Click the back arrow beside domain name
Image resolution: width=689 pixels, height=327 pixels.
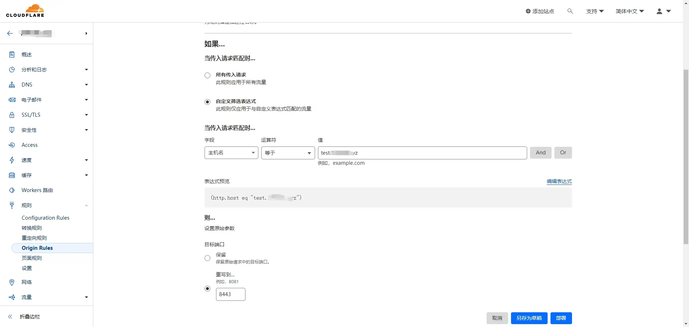[x=10, y=33]
